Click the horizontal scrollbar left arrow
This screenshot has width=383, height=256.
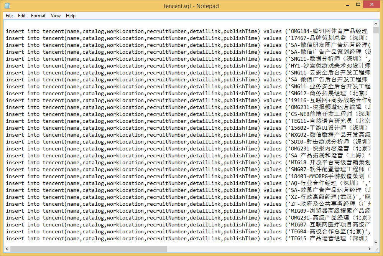coord(7,249)
